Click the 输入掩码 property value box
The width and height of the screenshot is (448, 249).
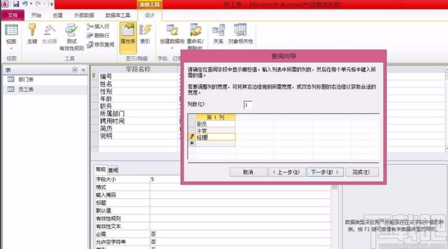tap(240, 195)
